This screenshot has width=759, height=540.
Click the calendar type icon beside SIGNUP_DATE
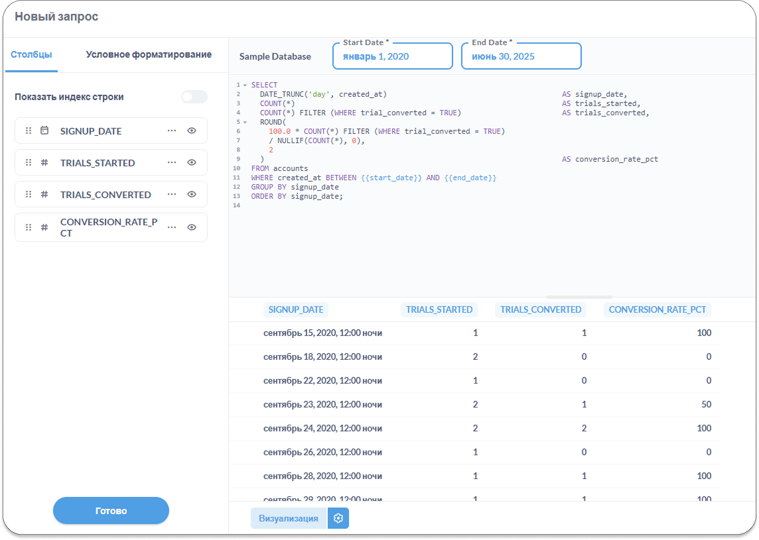[44, 131]
